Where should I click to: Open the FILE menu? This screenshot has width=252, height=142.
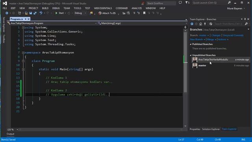click(5, 8)
